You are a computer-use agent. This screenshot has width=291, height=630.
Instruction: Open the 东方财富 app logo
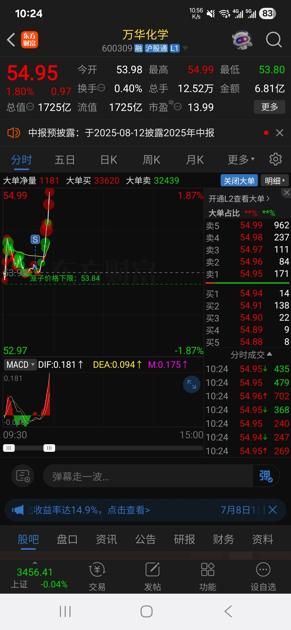(29, 40)
